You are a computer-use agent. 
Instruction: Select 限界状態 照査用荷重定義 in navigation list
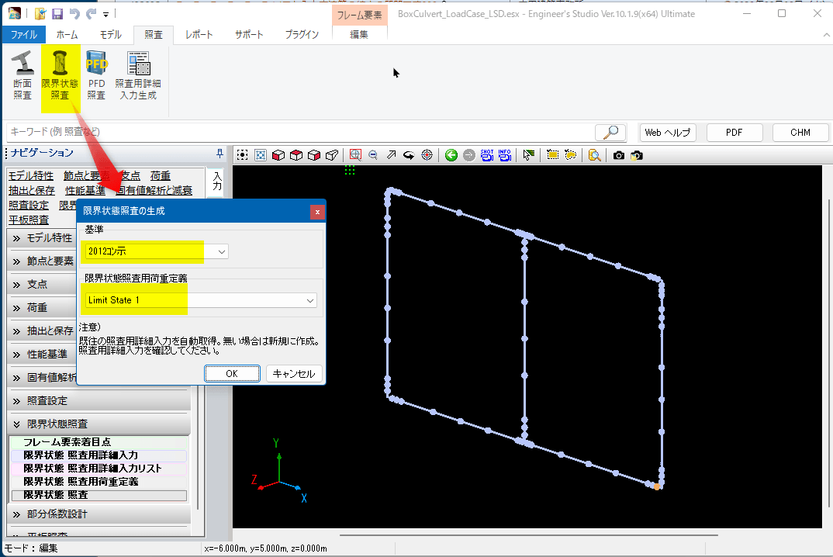[x=81, y=482]
